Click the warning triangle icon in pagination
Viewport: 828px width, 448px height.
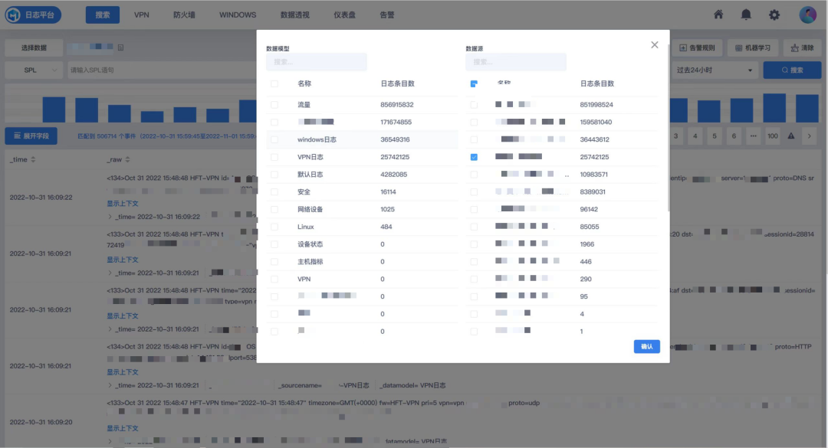(x=791, y=136)
